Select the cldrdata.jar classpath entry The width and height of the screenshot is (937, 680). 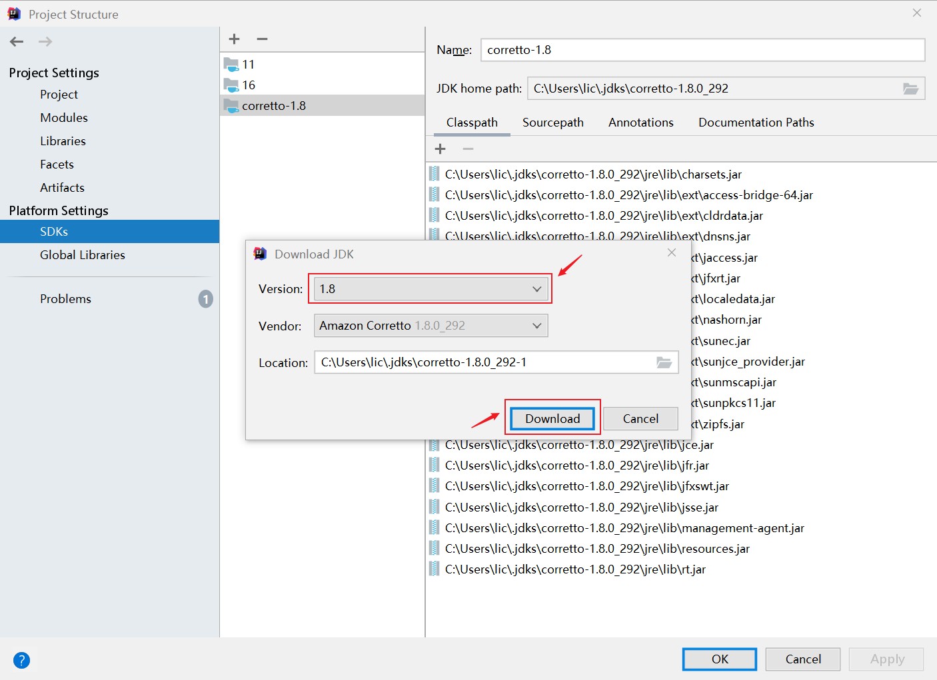pos(604,216)
